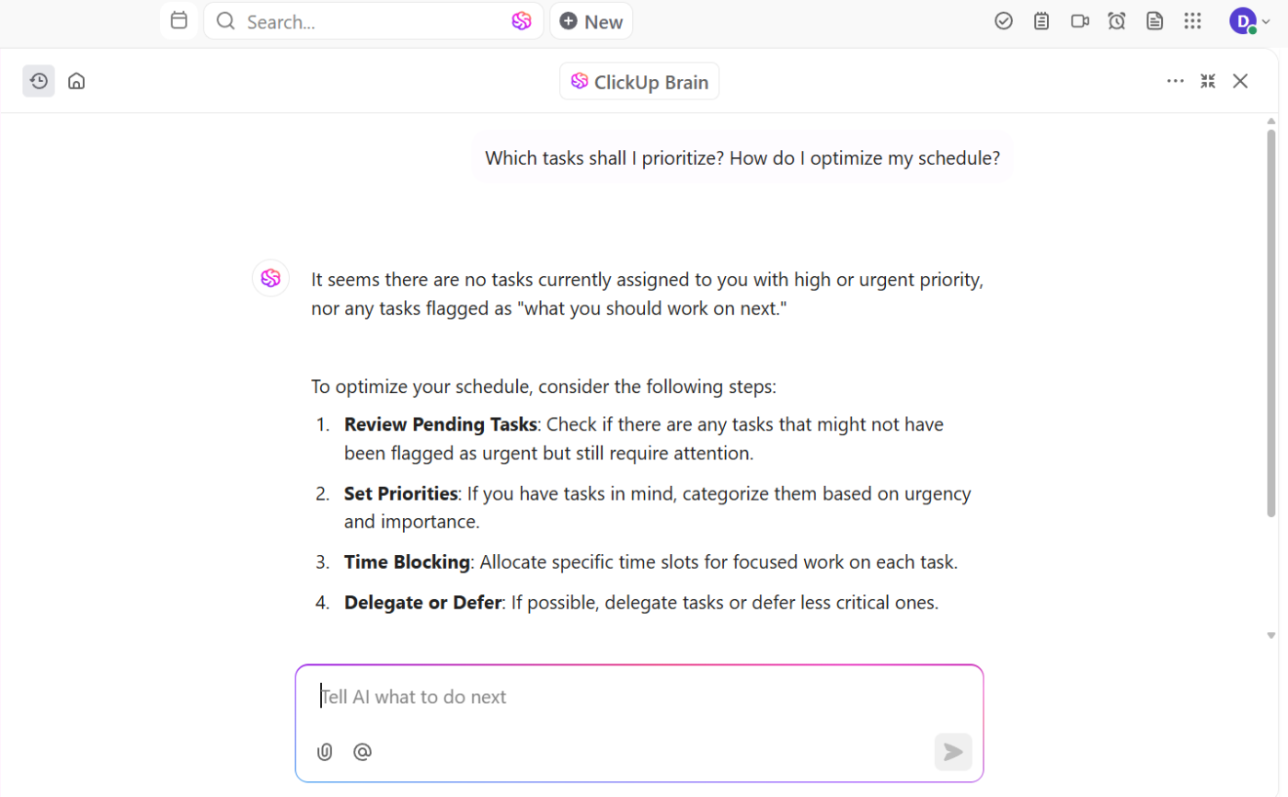Screen dimensions: 1288x797
Task: Click the ClickUp Brain icon in search bar
Action: click(x=522, y=21)
